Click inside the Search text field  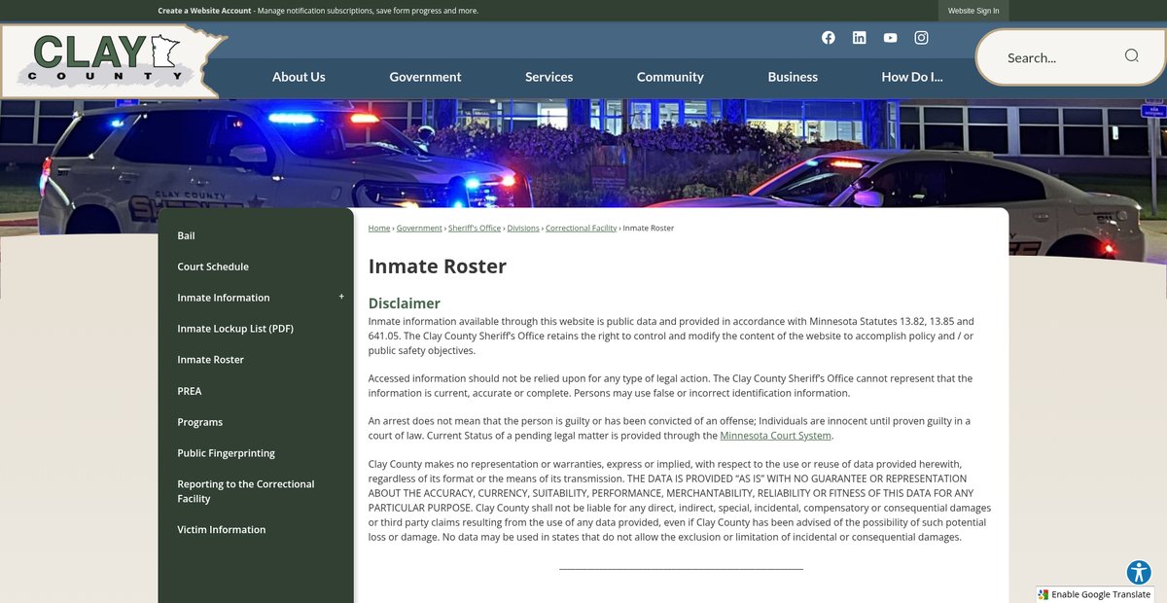click(1055, 57)
